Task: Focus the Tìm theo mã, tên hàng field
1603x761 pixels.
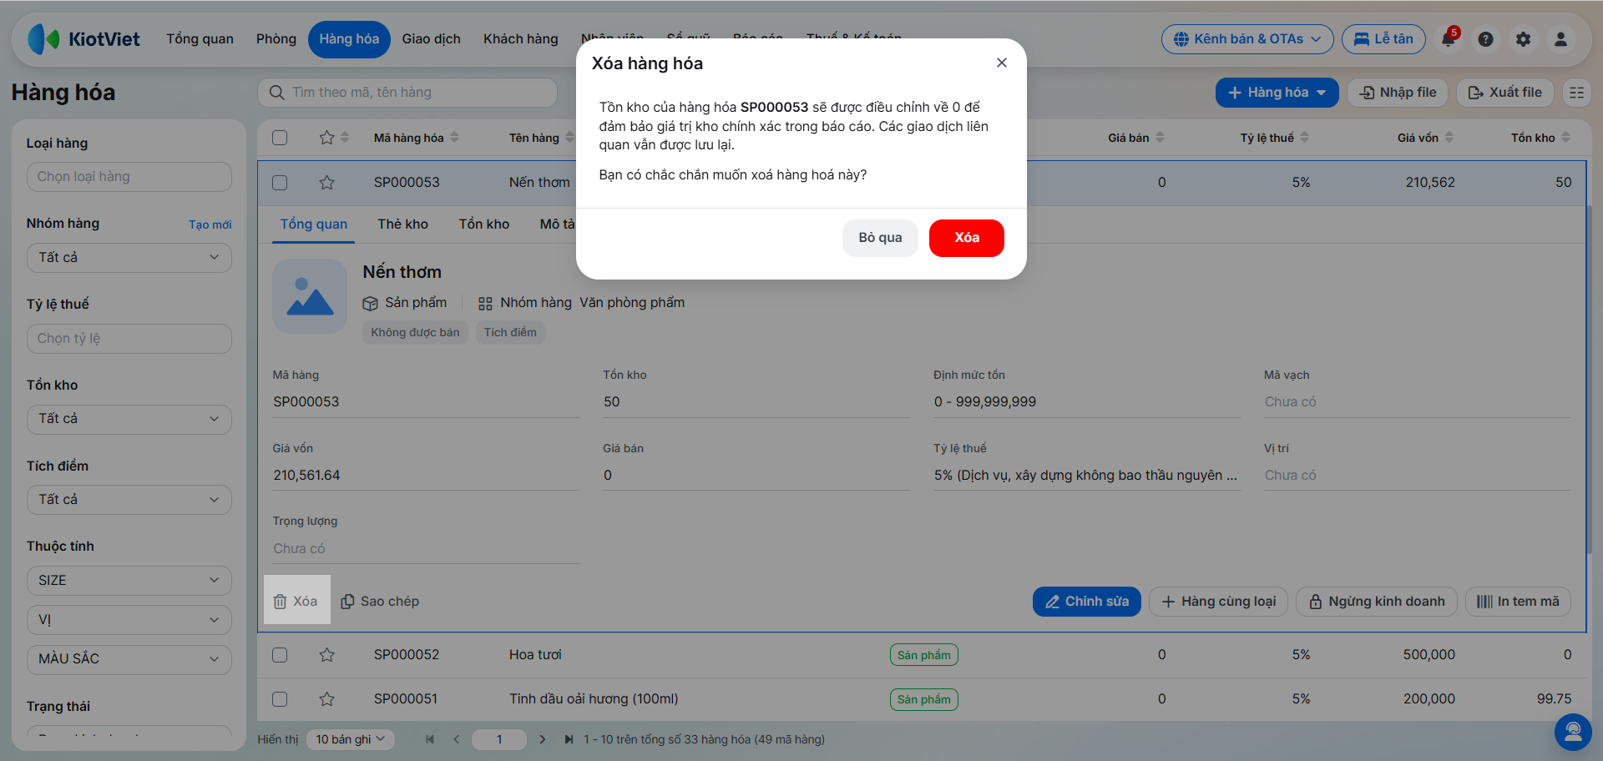Action: click(x=407, y=93)
